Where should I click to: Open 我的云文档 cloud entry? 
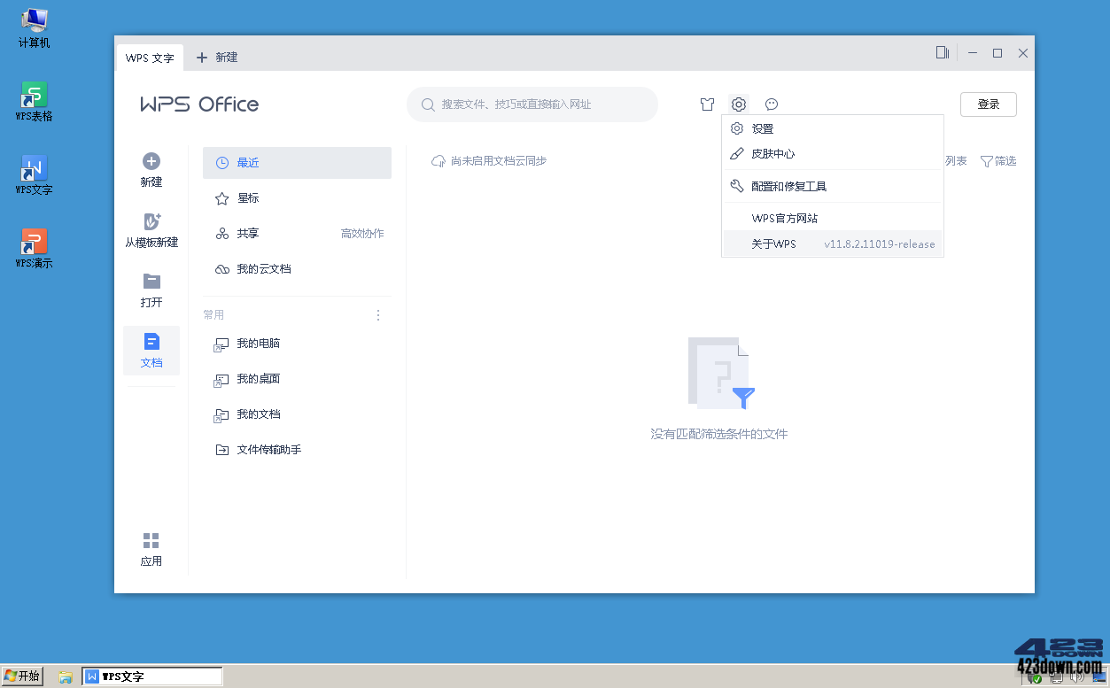[x=266, y=268]
